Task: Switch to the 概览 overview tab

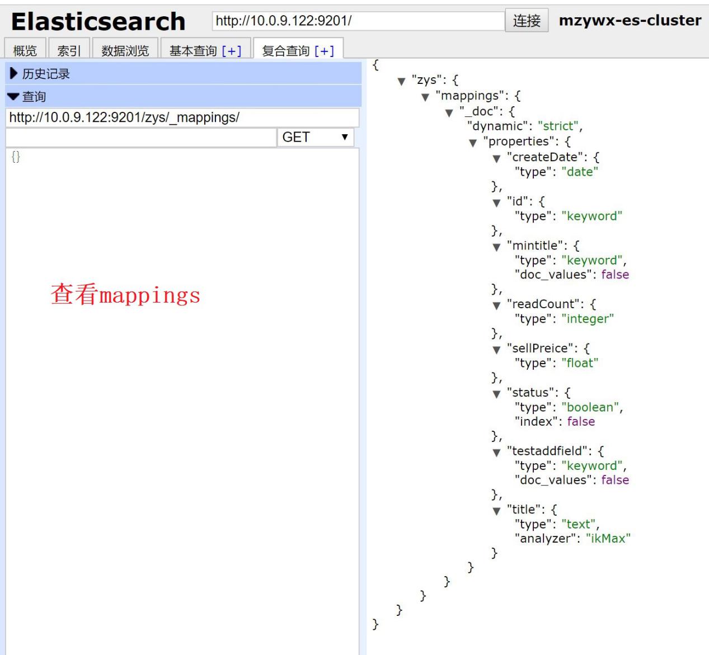Action: point(25,51)
